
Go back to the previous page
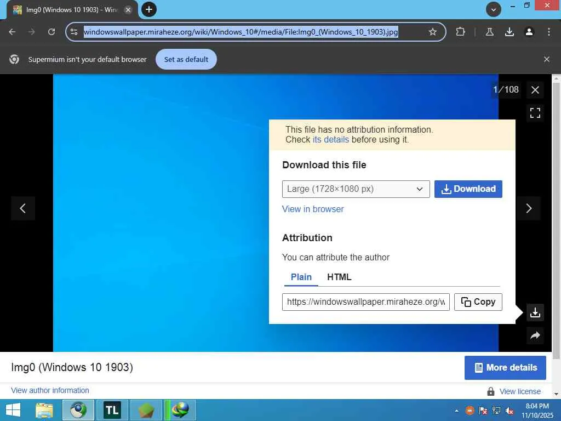pyautogui.click(x=12, y=32)
